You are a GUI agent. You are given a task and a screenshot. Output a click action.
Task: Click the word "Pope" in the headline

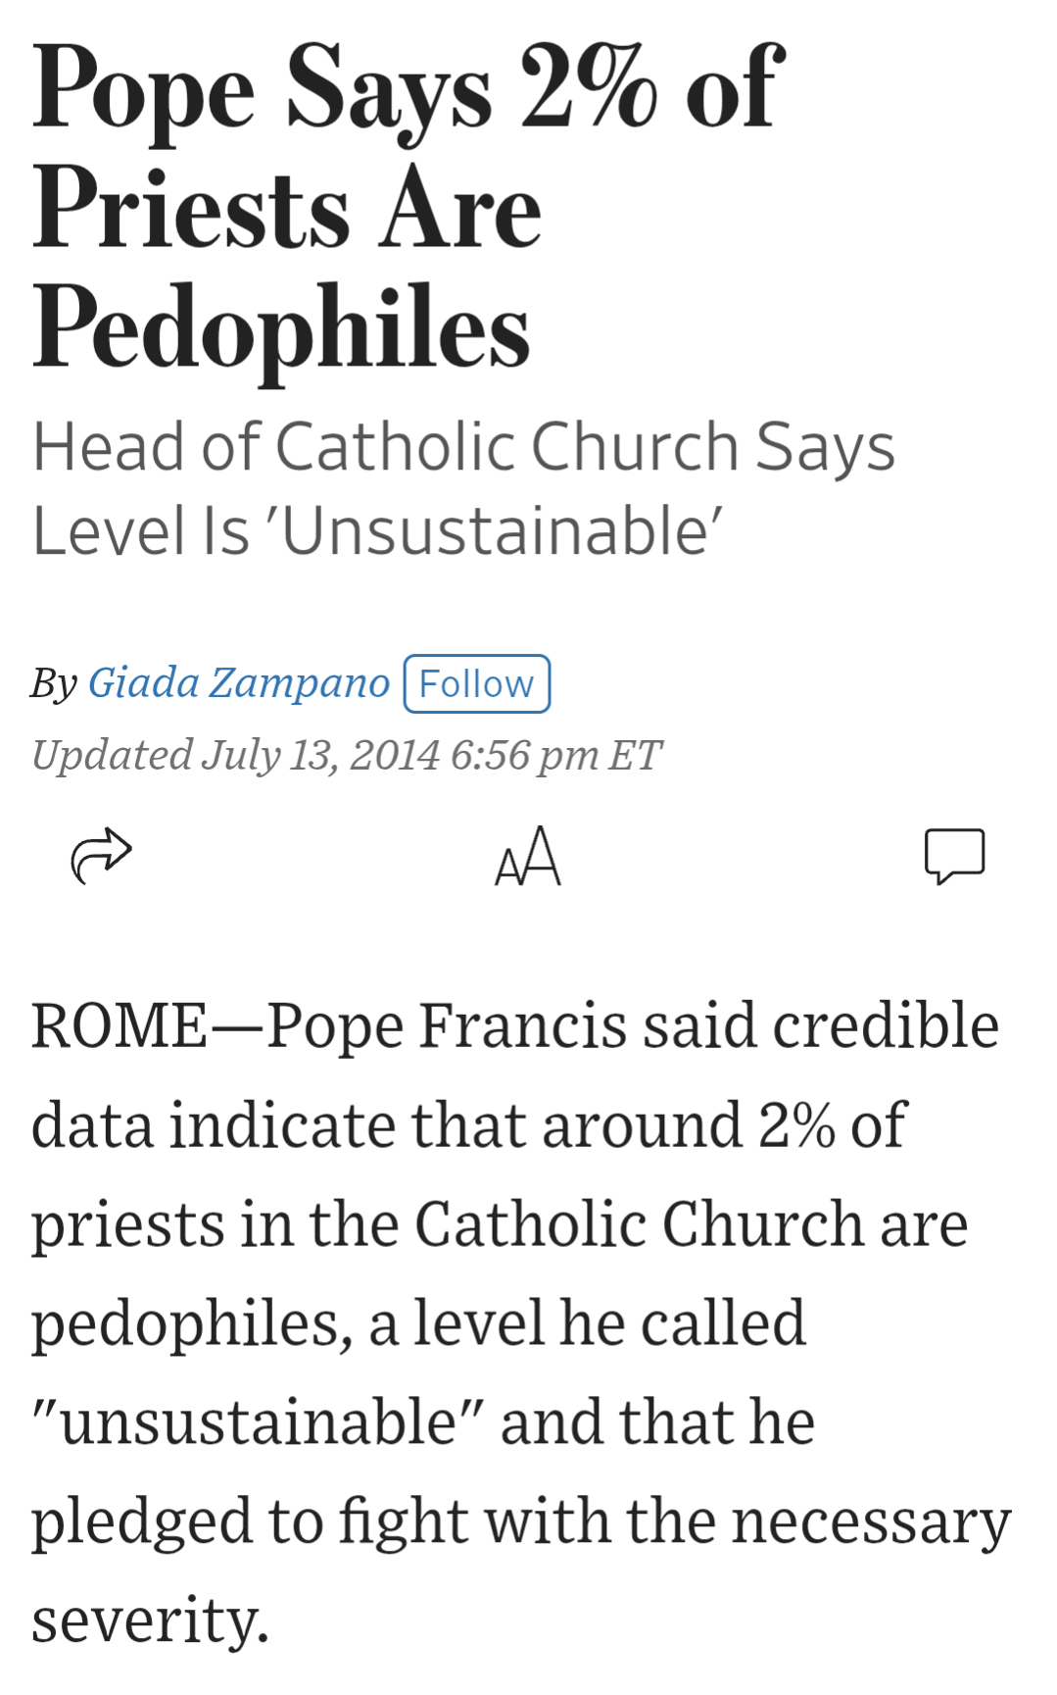point(143,92)
